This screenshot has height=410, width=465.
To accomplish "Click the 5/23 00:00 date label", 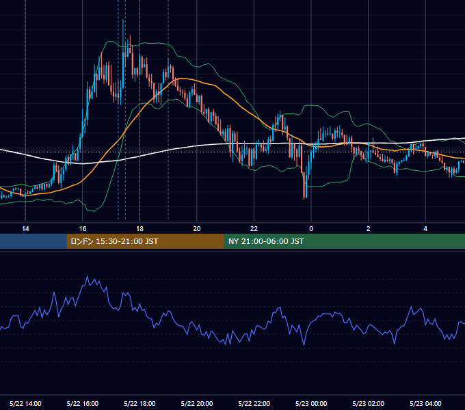I will coord(311,403).
